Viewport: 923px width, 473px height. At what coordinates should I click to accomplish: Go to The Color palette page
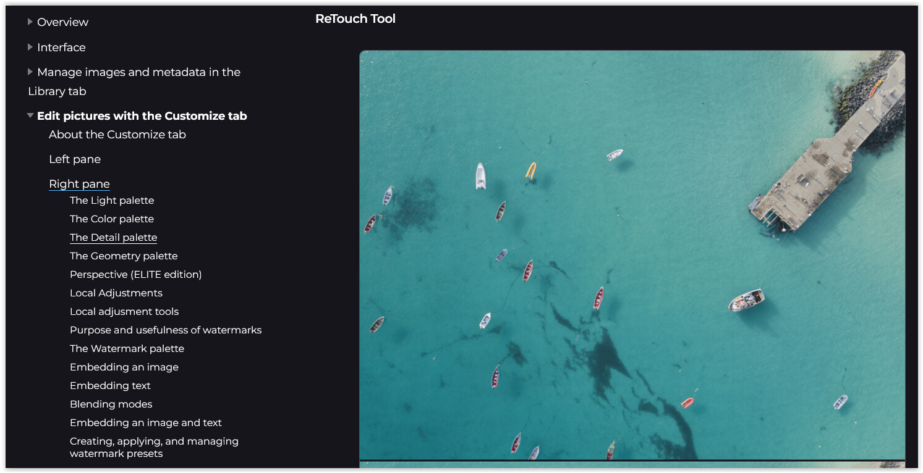(x=112, y=219)
